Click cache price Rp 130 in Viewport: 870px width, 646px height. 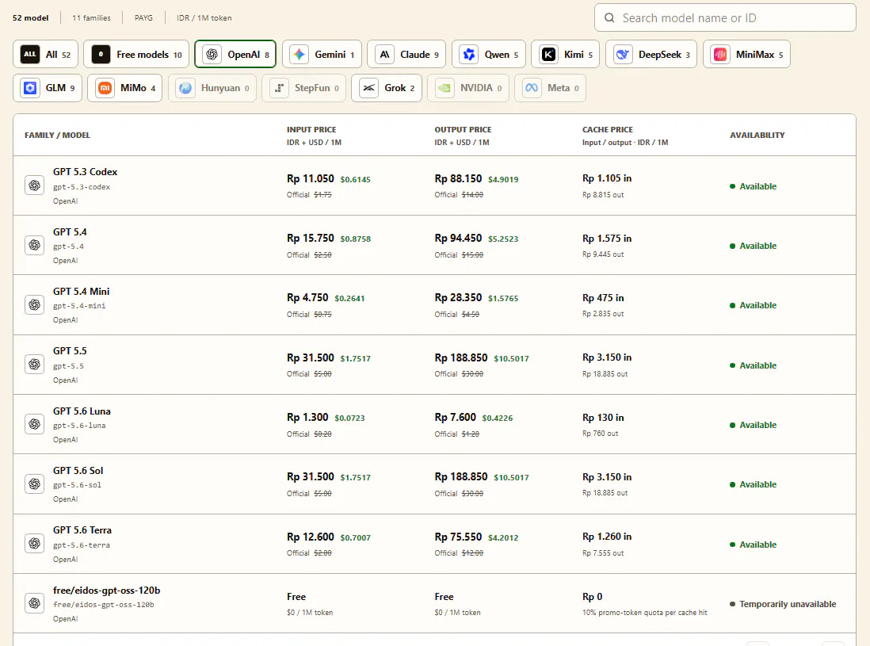click(603, 418)
